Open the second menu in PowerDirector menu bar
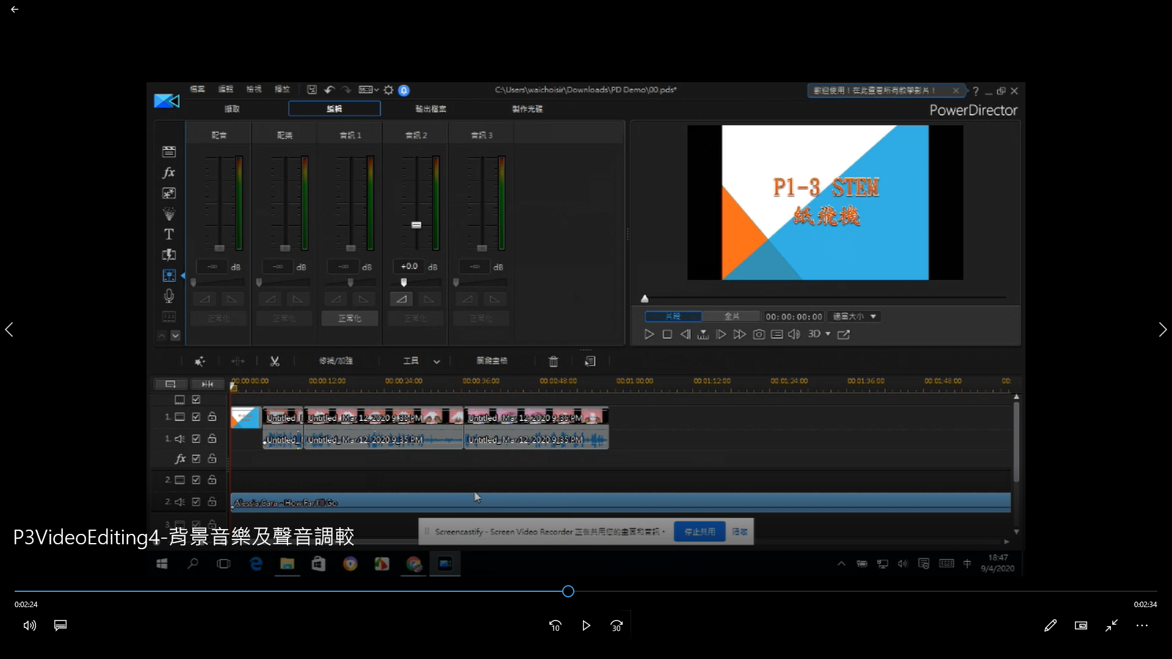 click(x=226, y=89)
